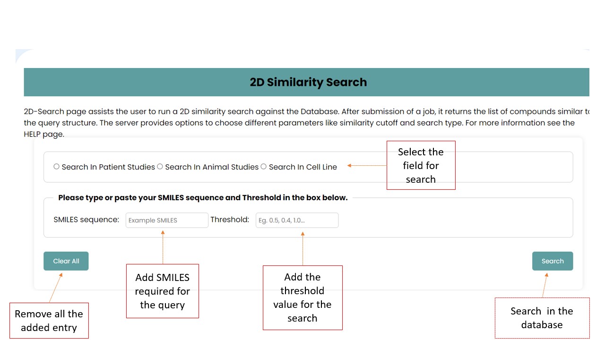605x340 pixels.
Task: Click the SMILES sequence input field
Action: (167, 220)
